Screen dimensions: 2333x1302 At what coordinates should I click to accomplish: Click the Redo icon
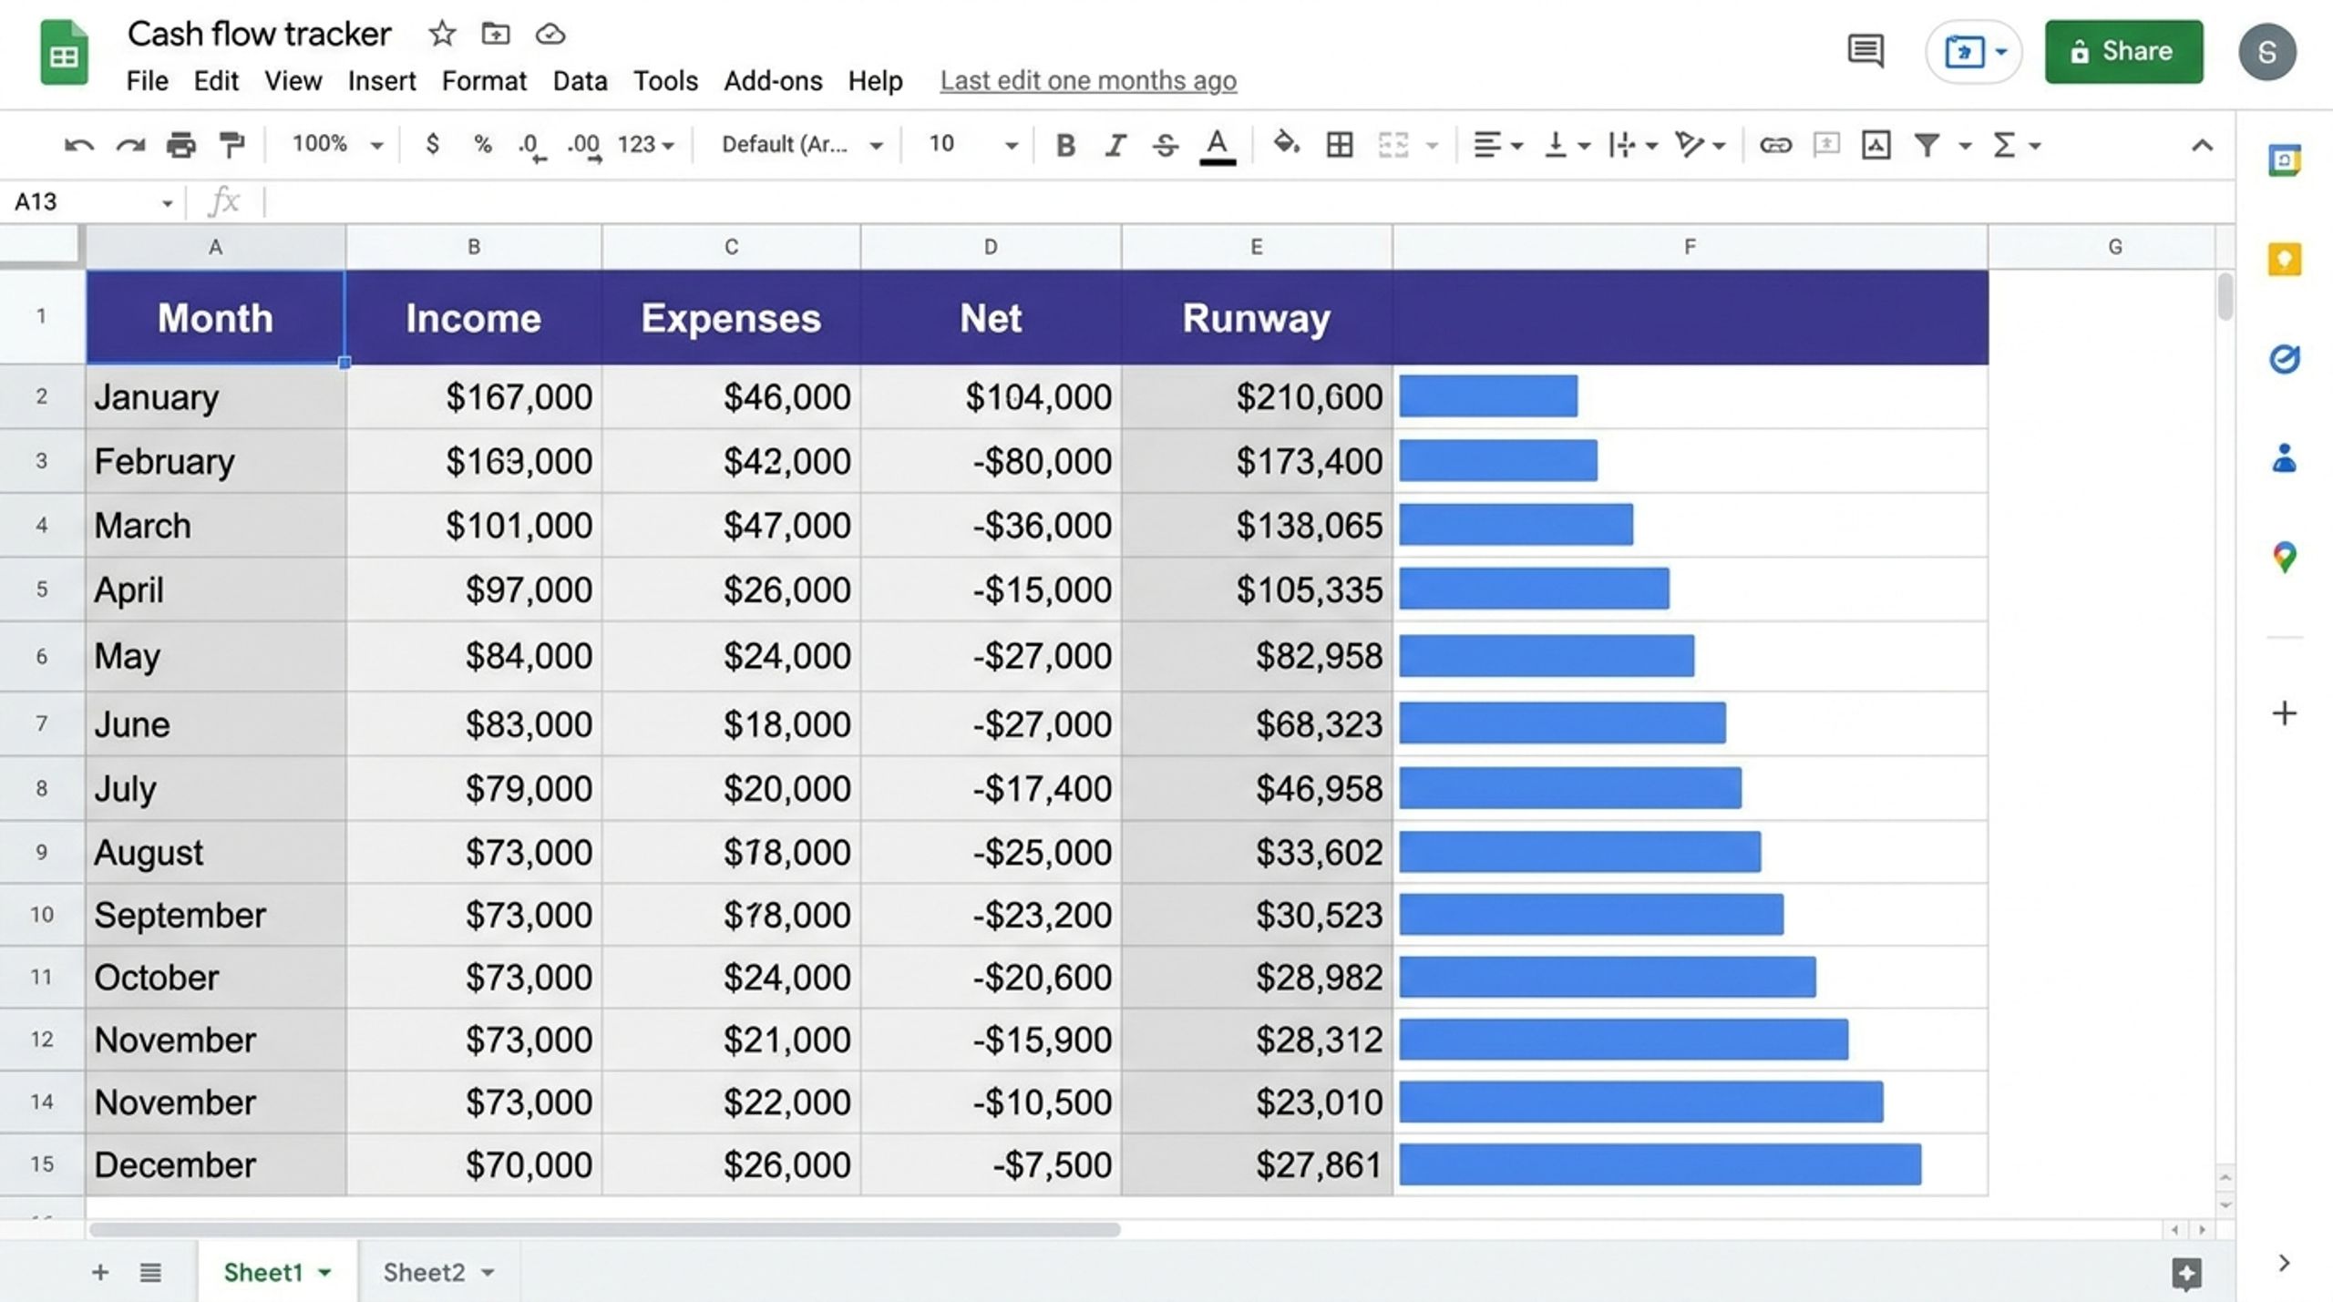click(x=130, y=145)
